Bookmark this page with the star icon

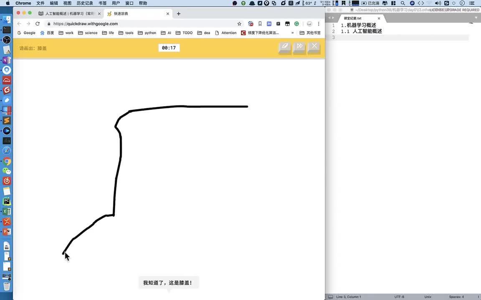[239, 24]
